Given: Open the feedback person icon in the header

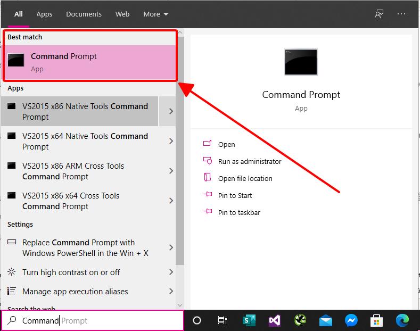Looking at the screenshot, I should (379, 14).
